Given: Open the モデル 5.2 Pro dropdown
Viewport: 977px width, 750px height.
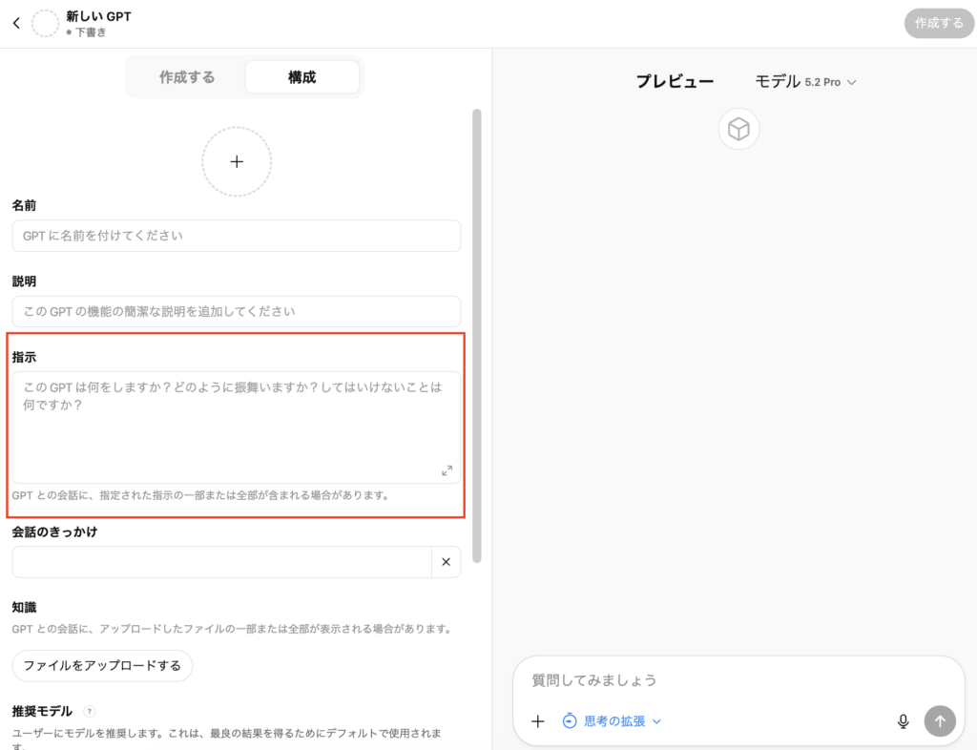Looking at the screenshot, I should click(x=806, y=82).
